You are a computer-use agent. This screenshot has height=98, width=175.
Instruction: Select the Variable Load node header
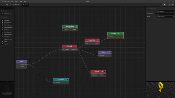click(70, 26)
